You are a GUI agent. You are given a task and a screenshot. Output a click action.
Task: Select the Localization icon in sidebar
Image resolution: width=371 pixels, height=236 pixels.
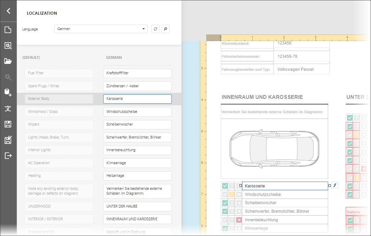[8, 108]
